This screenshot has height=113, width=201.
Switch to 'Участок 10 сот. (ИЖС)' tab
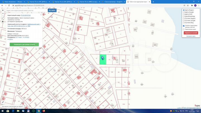point(88,2)
